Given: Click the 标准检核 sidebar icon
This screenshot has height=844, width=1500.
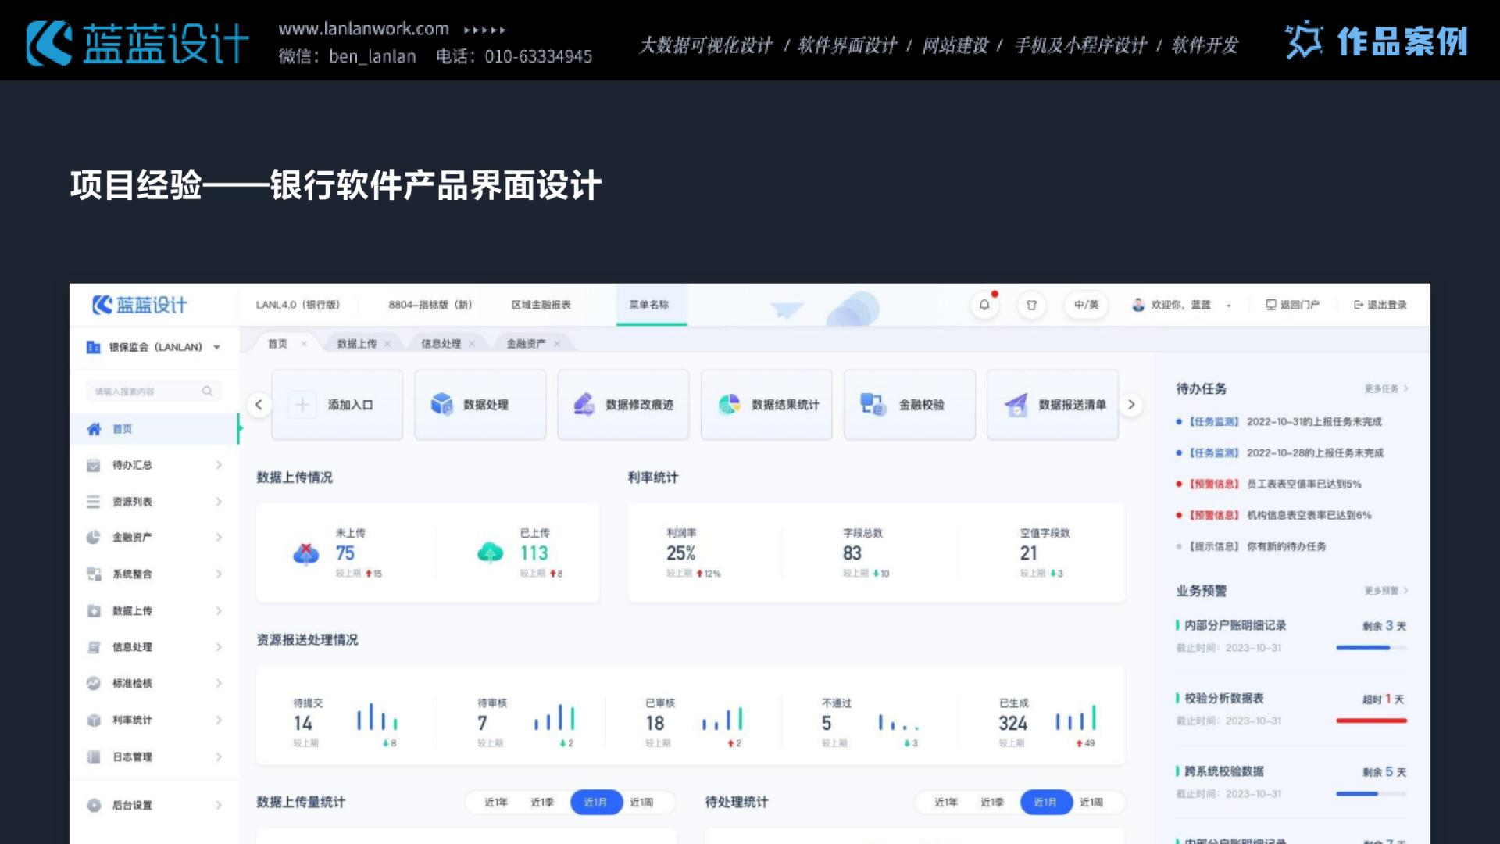Looking at the screenshot, I should tap(94, 683).
